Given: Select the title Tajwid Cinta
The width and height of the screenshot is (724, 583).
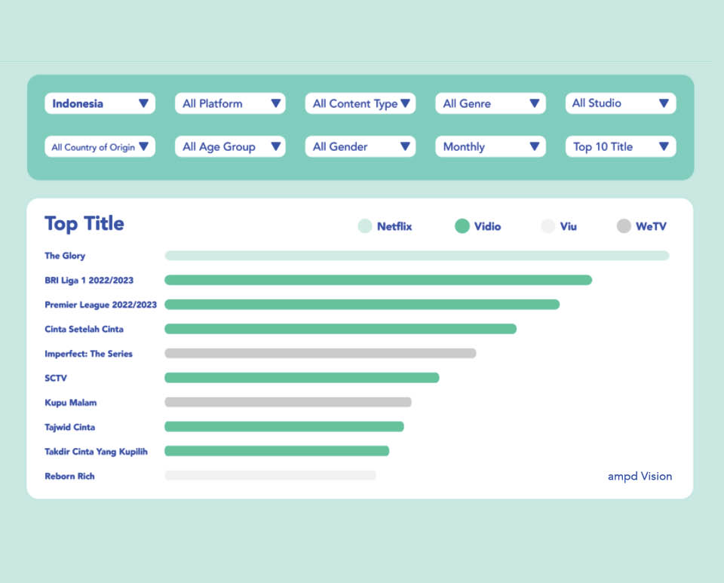Looking at the screenshot, I should click(x=69, y=427).
